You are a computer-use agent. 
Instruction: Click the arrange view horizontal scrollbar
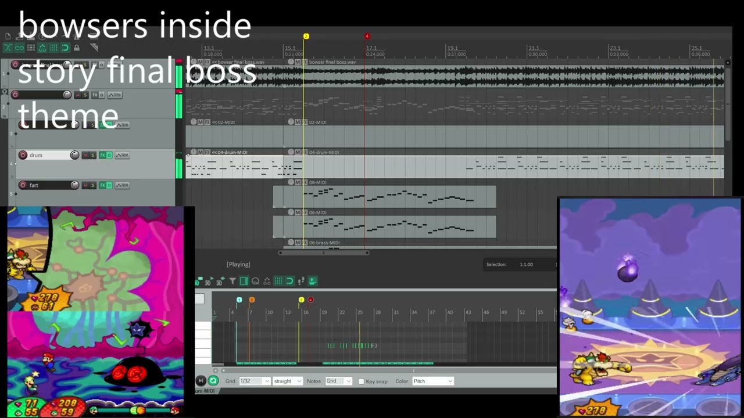(323, 252)
